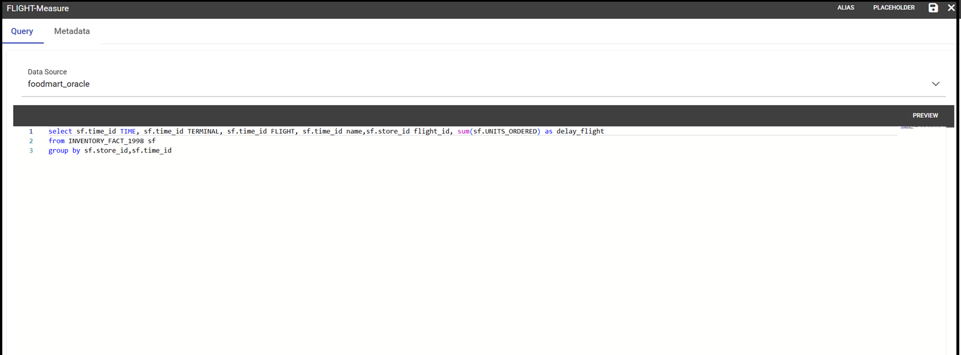Viewport: 961px width, 355px height.
Task: Click 'TERMINAL' alias in the query
Action: (203, 131)
